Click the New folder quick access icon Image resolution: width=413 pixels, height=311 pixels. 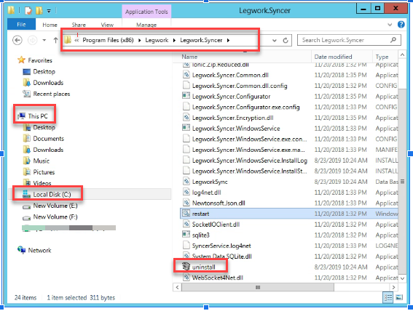click(x=39, y=10)
